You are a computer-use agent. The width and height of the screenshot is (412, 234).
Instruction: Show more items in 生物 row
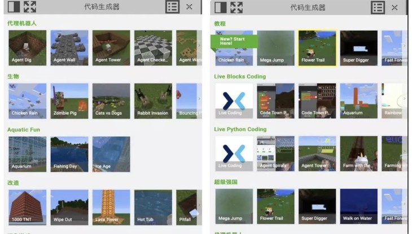pyautogui.click(x=199, y=99)
